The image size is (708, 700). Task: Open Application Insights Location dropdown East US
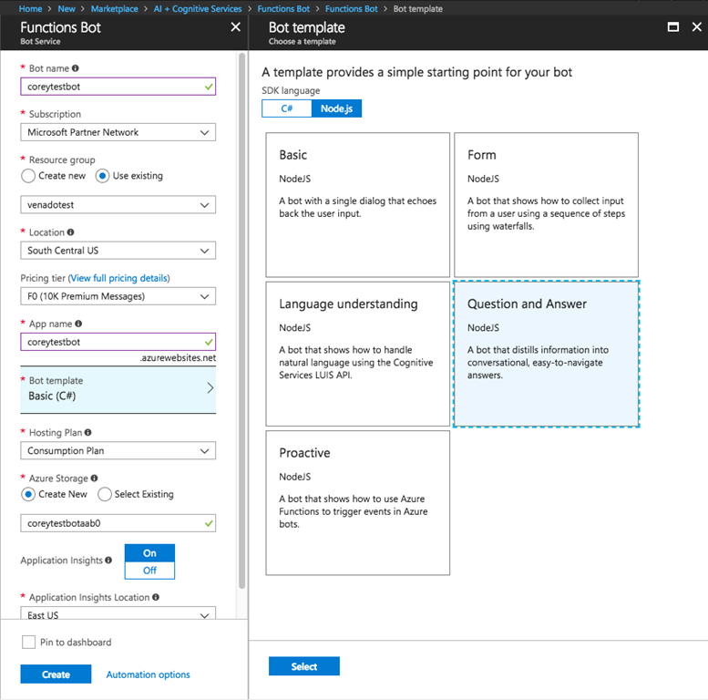(118, 612)
